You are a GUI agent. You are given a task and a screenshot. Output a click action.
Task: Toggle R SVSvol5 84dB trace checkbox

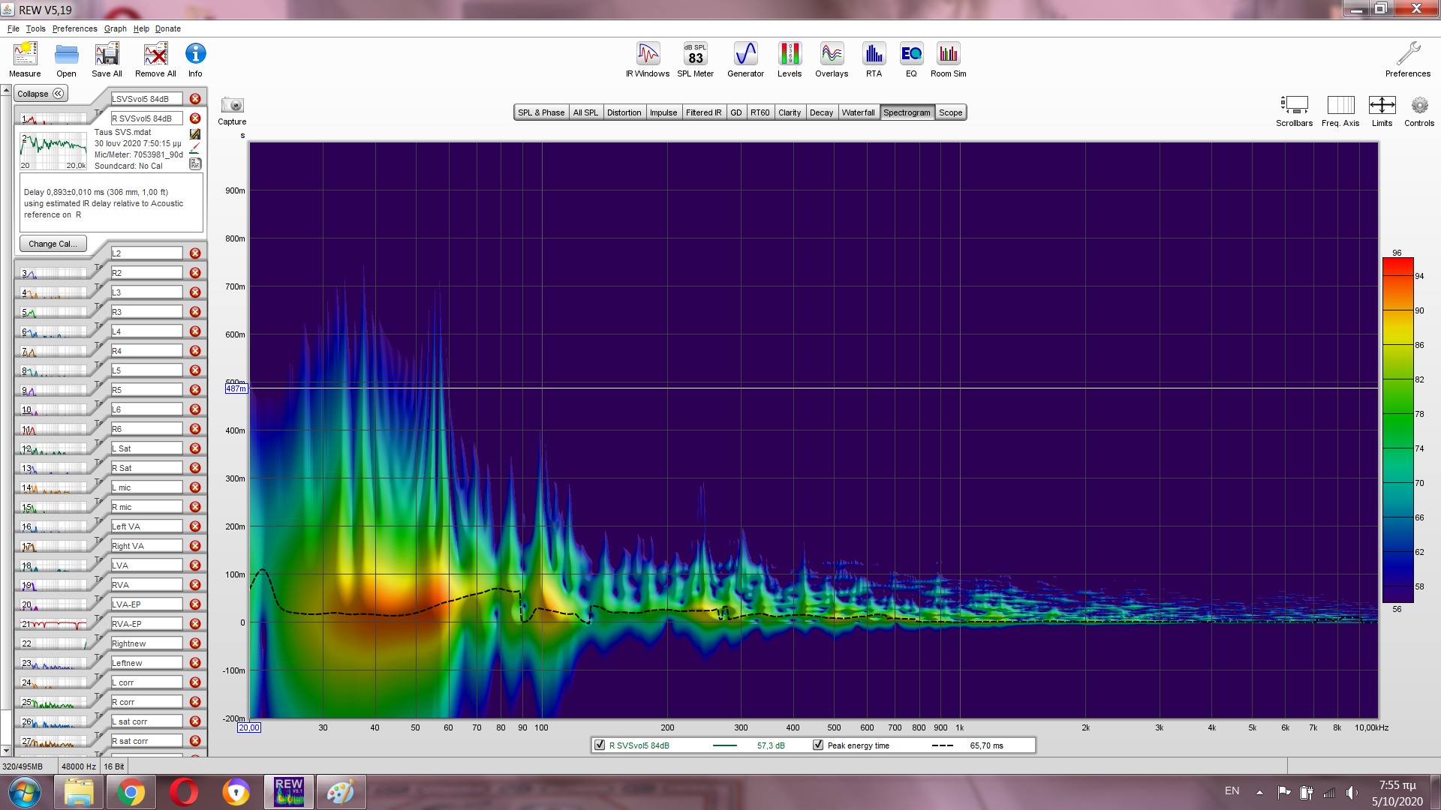point(600,745)
